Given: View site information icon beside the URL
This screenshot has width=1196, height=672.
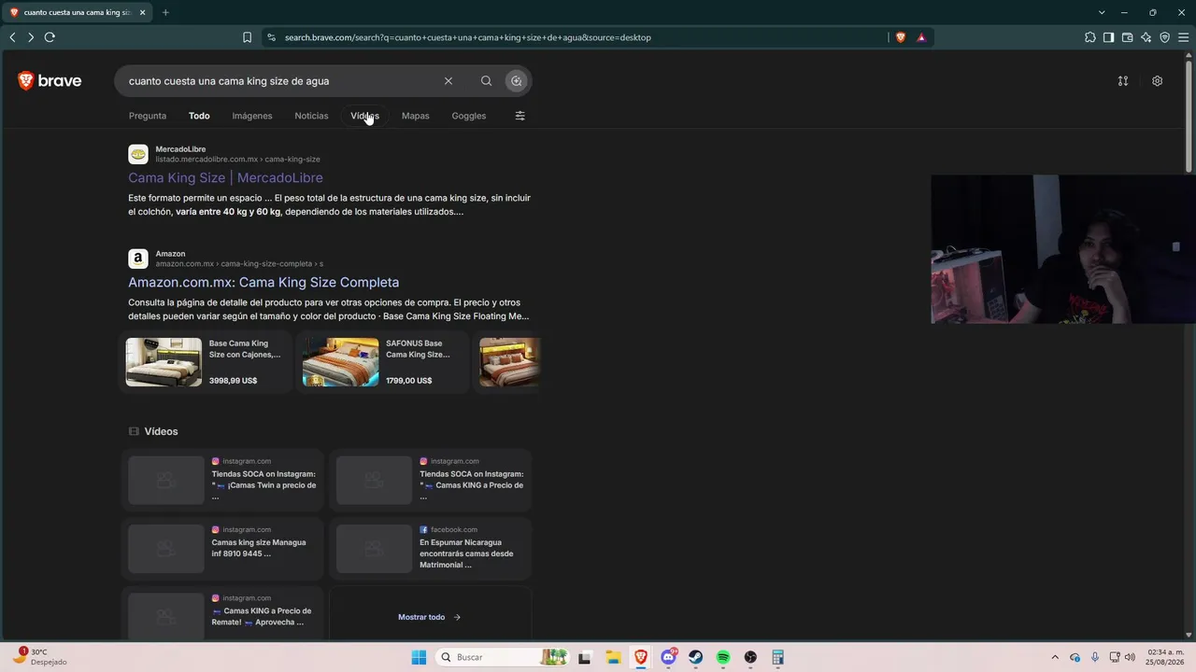Looking at the screenshot, I should (x=272, y=37).
